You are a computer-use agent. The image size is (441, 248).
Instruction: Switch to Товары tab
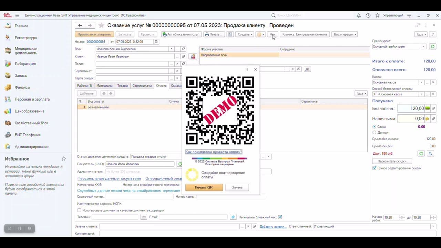click(122, 86)
